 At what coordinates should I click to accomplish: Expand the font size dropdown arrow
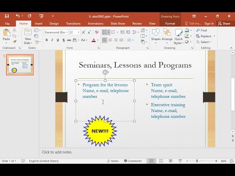click(x=78, y=32)
